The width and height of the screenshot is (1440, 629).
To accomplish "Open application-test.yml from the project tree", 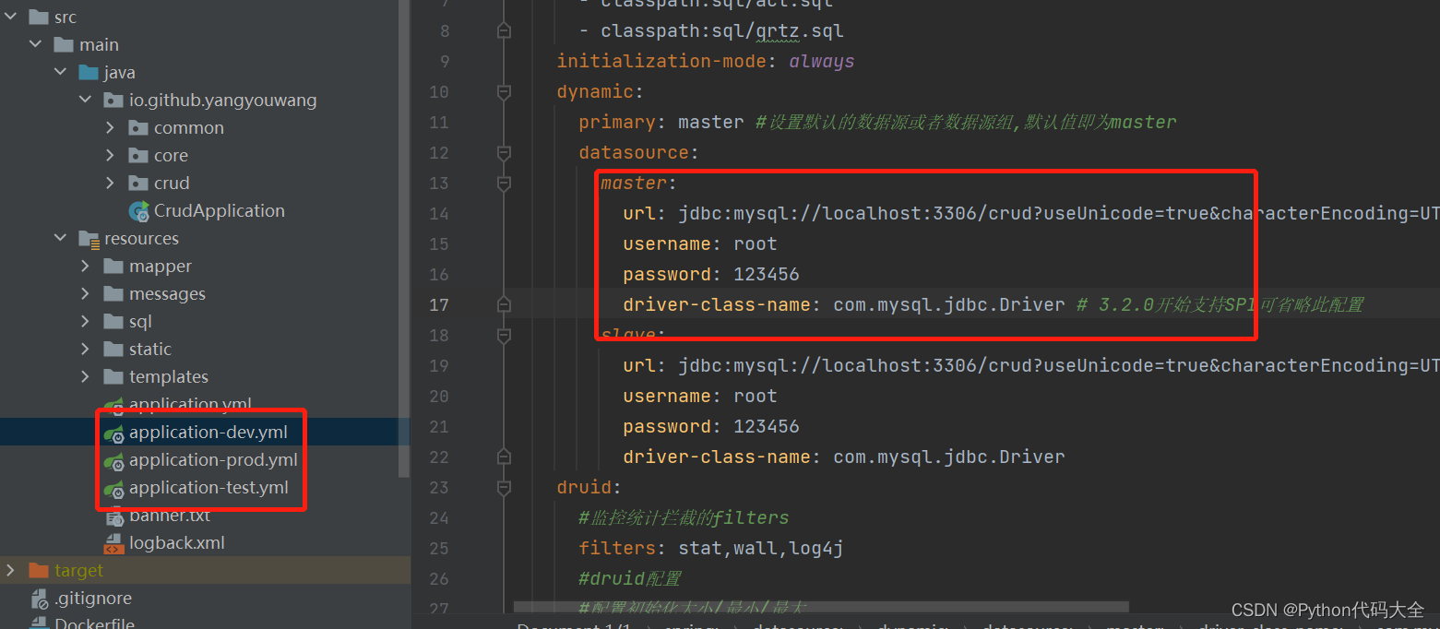I will pyautogui.click(x=209, y=487).
